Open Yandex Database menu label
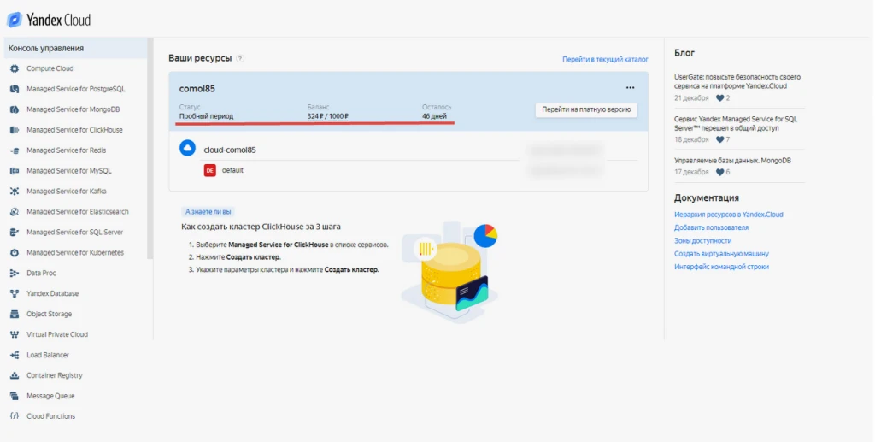 click(x=52, y=293)
